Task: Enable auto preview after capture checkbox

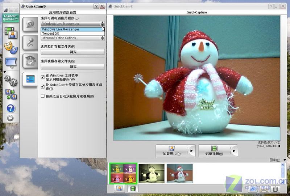Action: click(x=42, y=96)
